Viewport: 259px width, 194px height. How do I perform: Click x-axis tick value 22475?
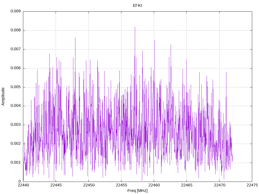pos(252,185)
